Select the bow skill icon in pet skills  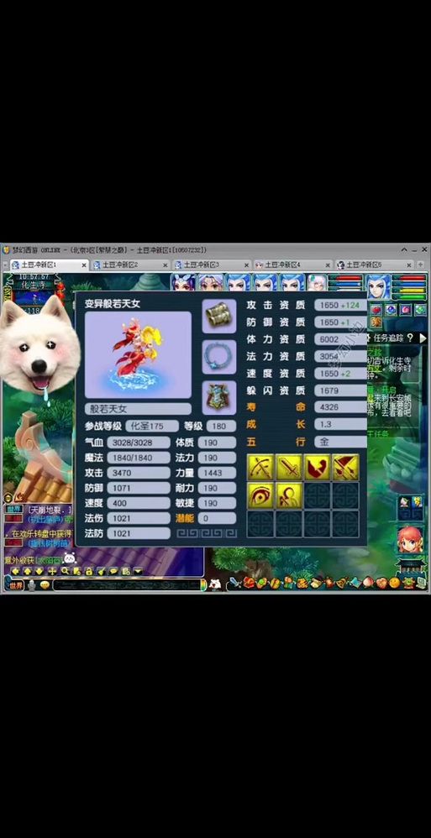tap(260, 467)
